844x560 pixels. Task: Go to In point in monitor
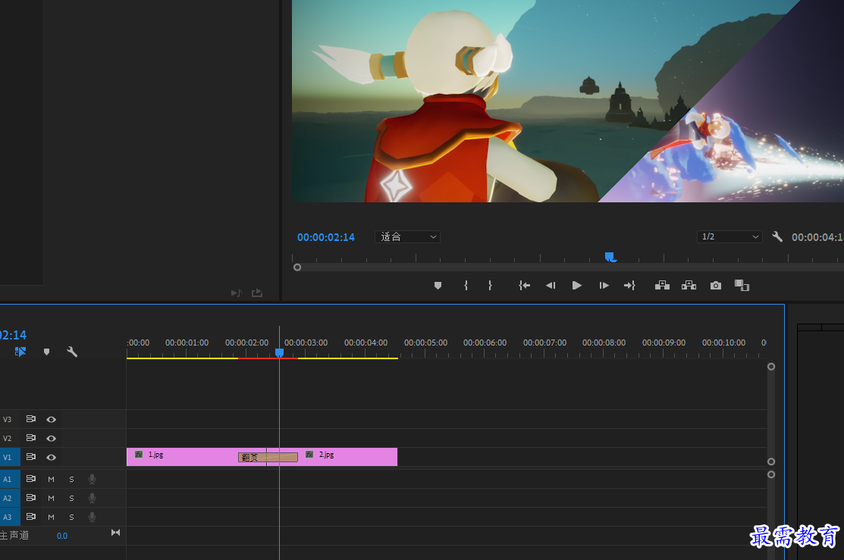524,286
